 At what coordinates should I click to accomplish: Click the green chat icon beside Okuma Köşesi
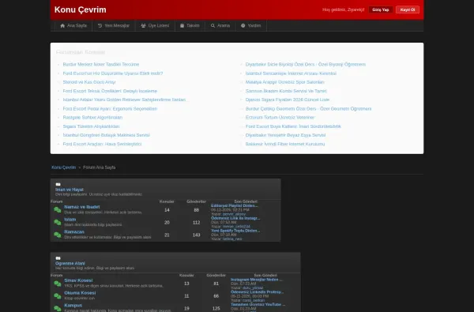click(58, 296)
